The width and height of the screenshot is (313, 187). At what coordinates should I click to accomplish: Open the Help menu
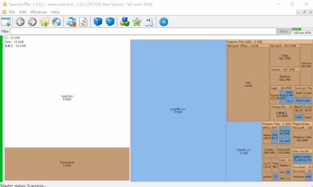(55, 12)
